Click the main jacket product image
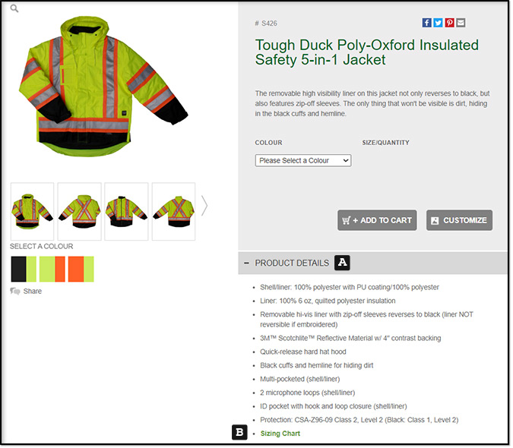 click(x=103, y=87)
